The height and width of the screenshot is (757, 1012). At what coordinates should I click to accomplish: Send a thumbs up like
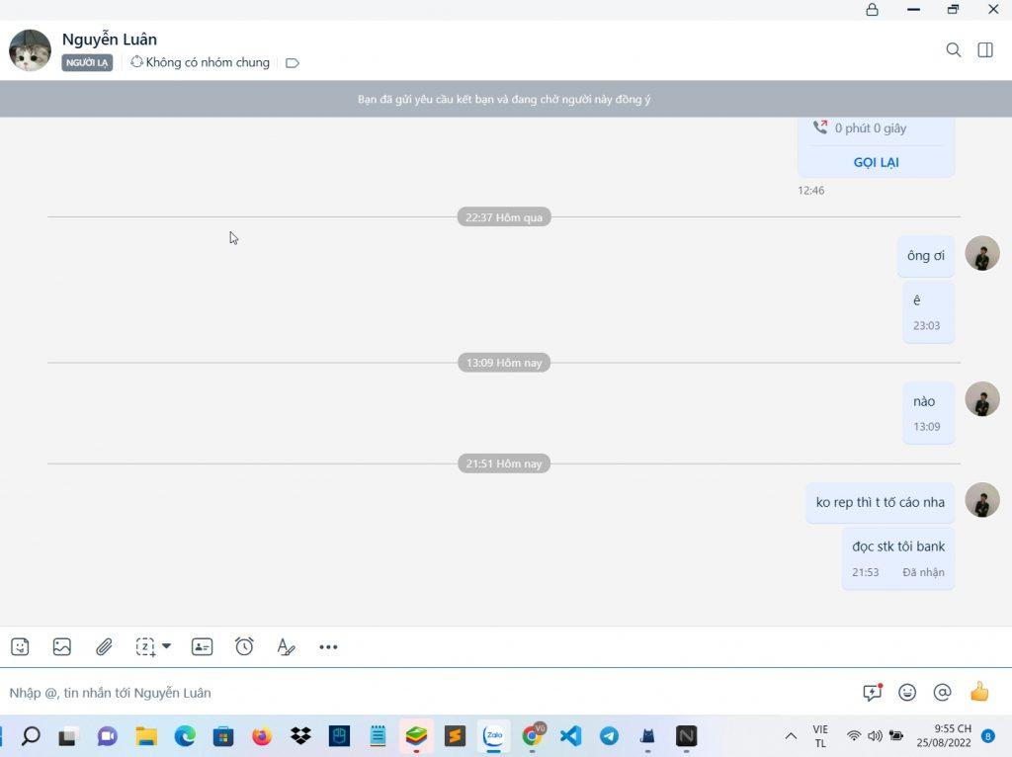pyautogui.click(x=979, y=692)
